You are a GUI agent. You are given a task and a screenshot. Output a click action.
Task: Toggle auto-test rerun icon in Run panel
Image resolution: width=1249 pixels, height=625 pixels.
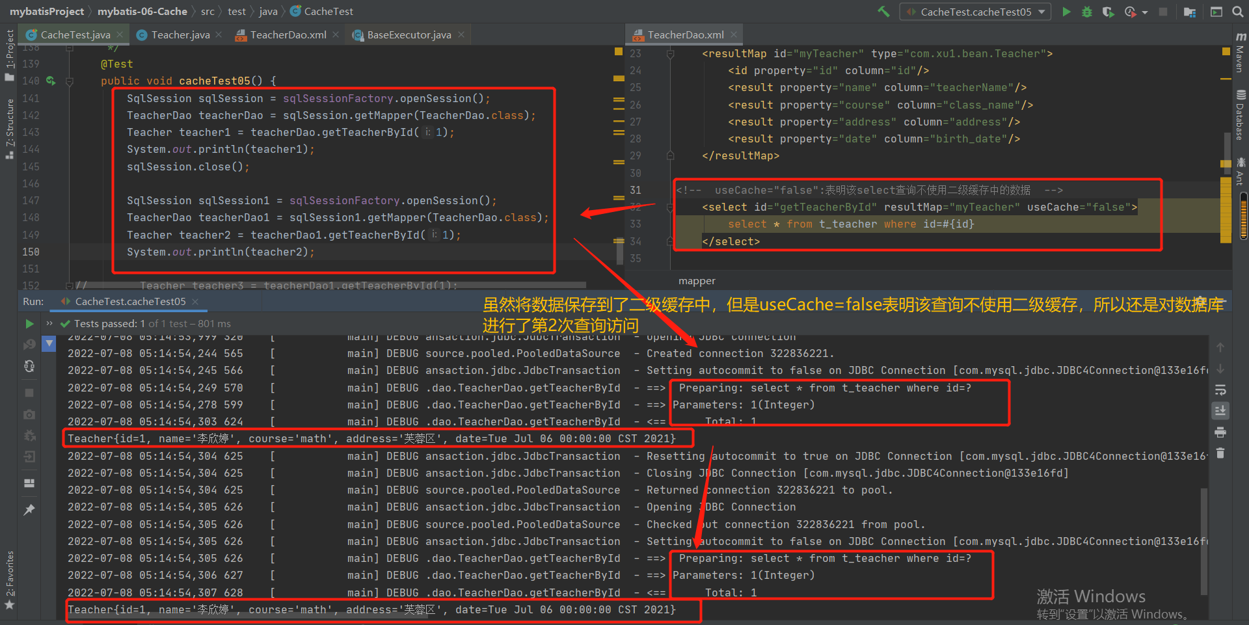[x=29, y=366]
